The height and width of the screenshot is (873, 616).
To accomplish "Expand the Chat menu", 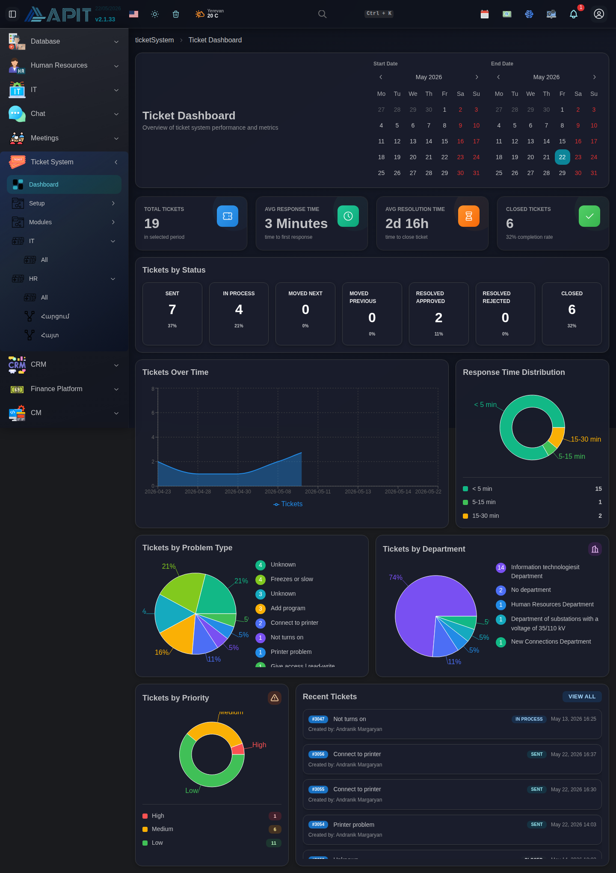I will [x=64, y=114].
